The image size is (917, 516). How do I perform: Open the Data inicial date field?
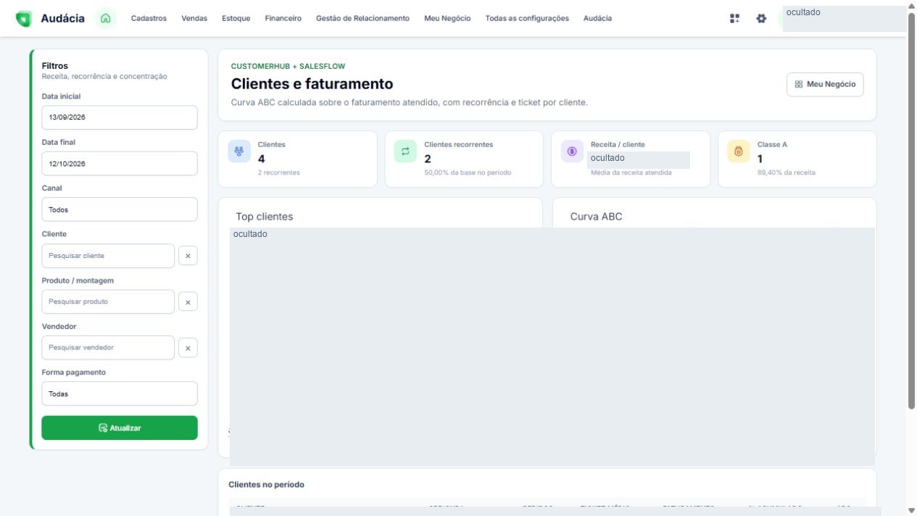pos(120,117)
